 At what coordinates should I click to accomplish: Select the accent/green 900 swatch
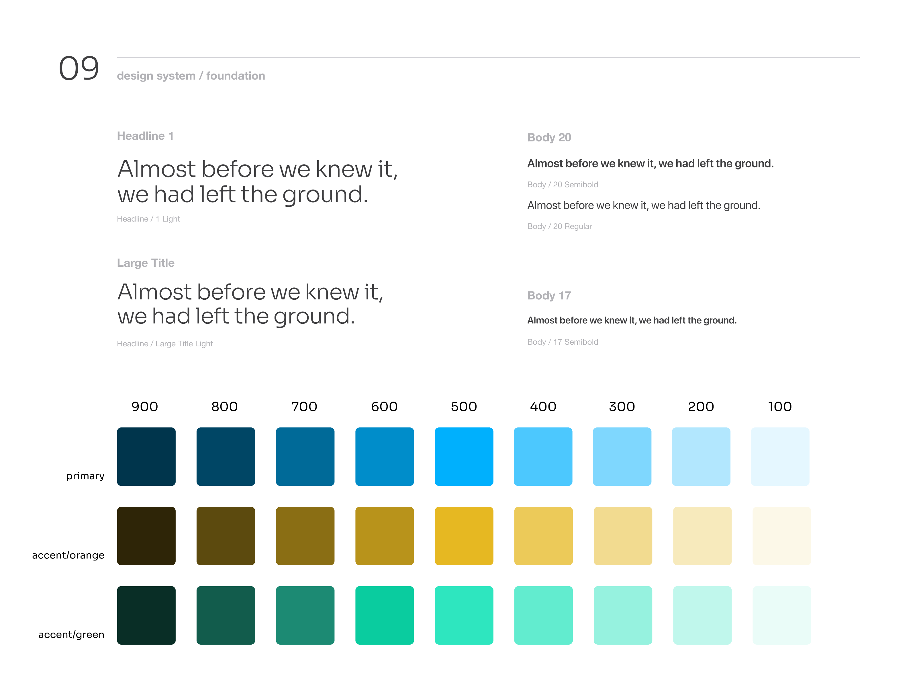[x=146, y=615]
